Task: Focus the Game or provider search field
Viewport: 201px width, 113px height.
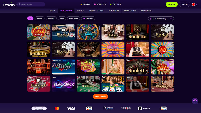Action: click(x=31, y=4)
